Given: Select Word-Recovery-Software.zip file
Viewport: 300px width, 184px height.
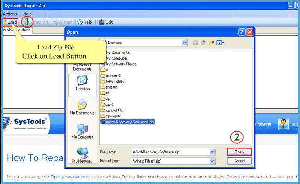Looking at the screenshot, I should coord(127,122).
